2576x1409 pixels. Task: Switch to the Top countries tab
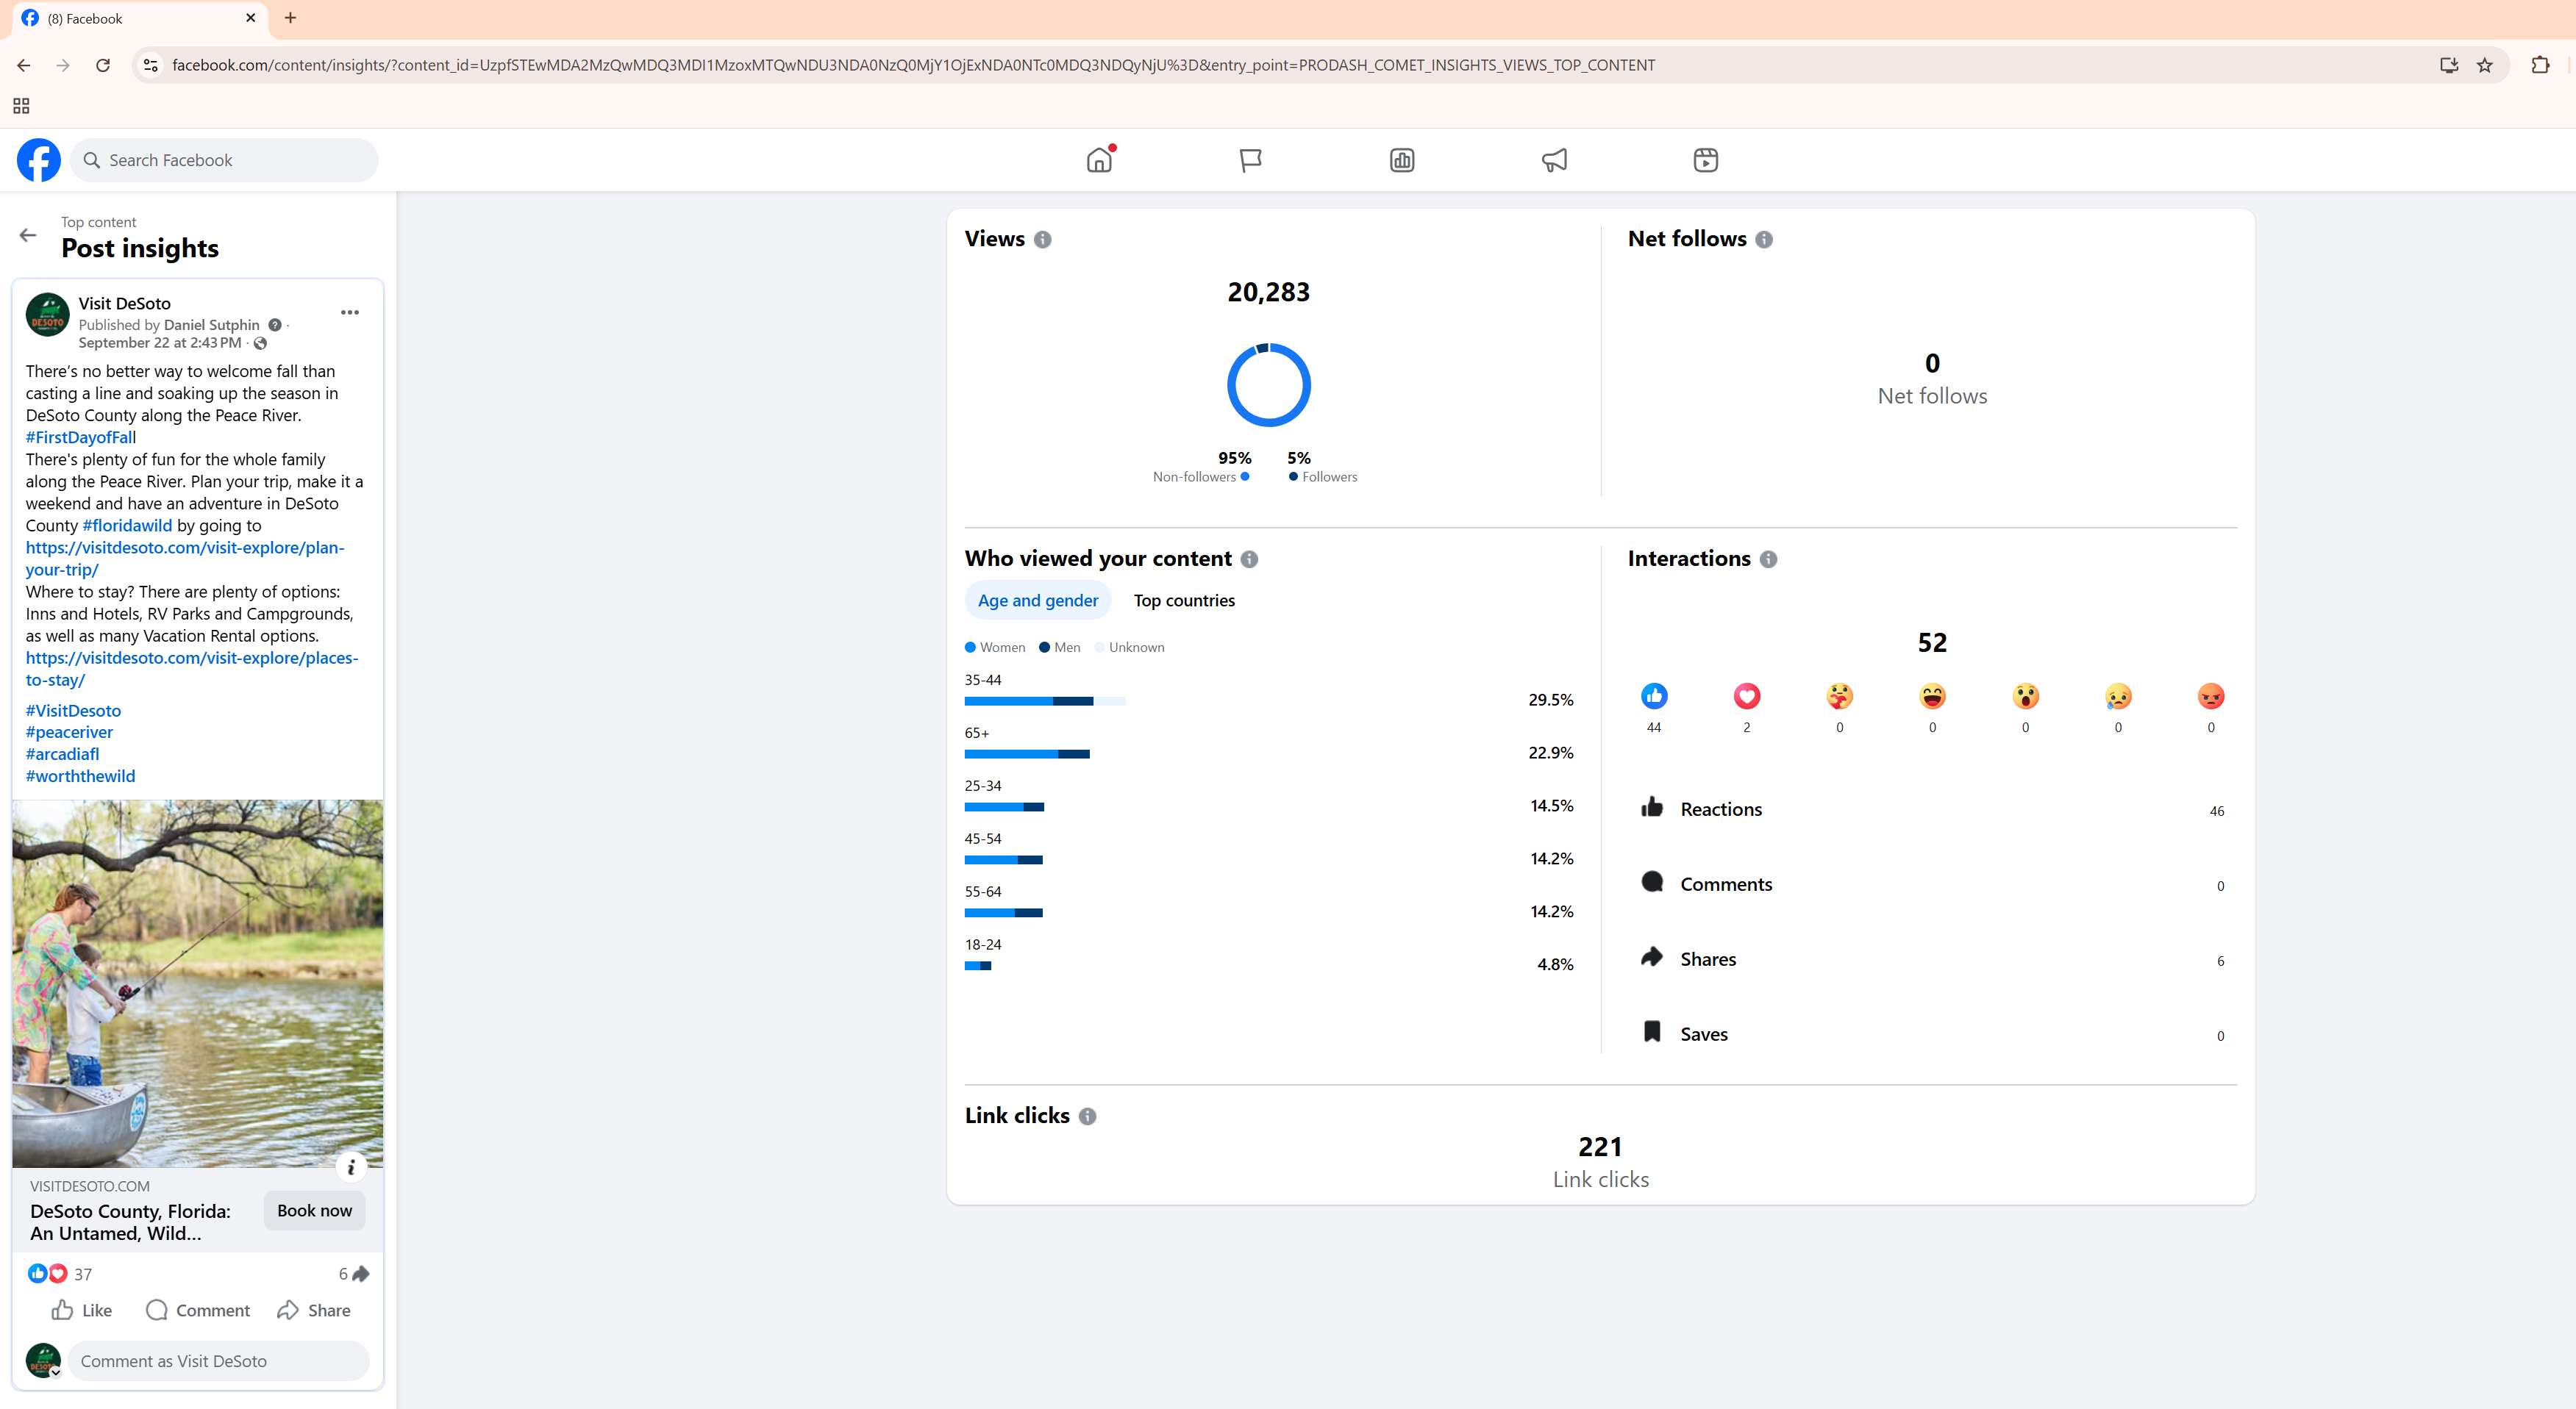pos(1184,600)
